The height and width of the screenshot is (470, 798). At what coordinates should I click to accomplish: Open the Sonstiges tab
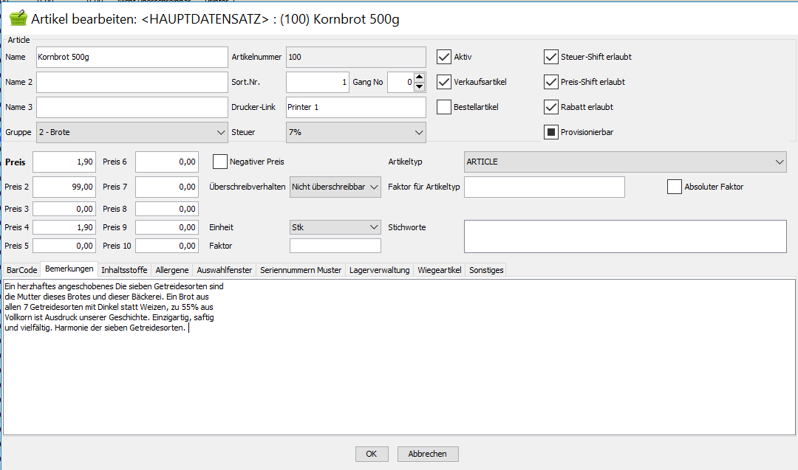pos(486,270)
